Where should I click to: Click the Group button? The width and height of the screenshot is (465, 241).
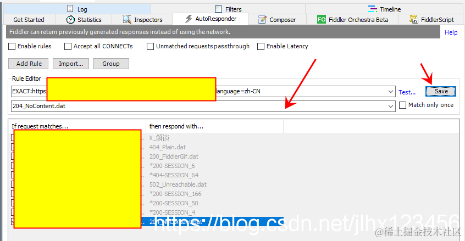pyautogui.click(x=111, y=64)
